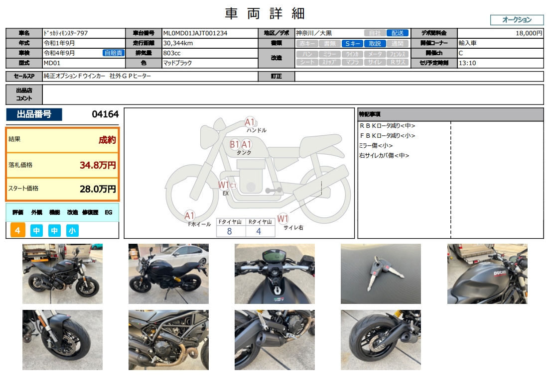
Task: Click the シート modification badge
Action: pos(307,62)
